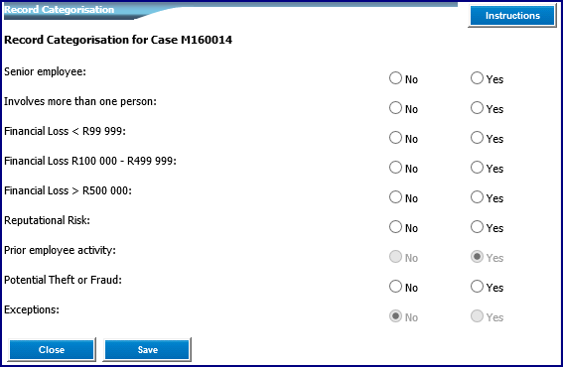
Task: Select No for Senior employee
Action: tap(395, 77)
